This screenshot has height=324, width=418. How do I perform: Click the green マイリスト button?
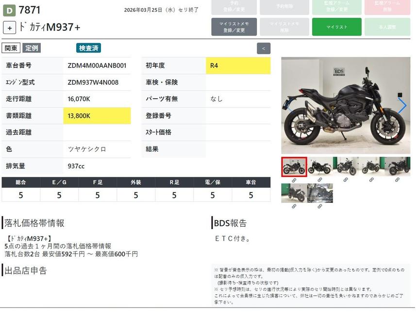[x=336, y=27]
